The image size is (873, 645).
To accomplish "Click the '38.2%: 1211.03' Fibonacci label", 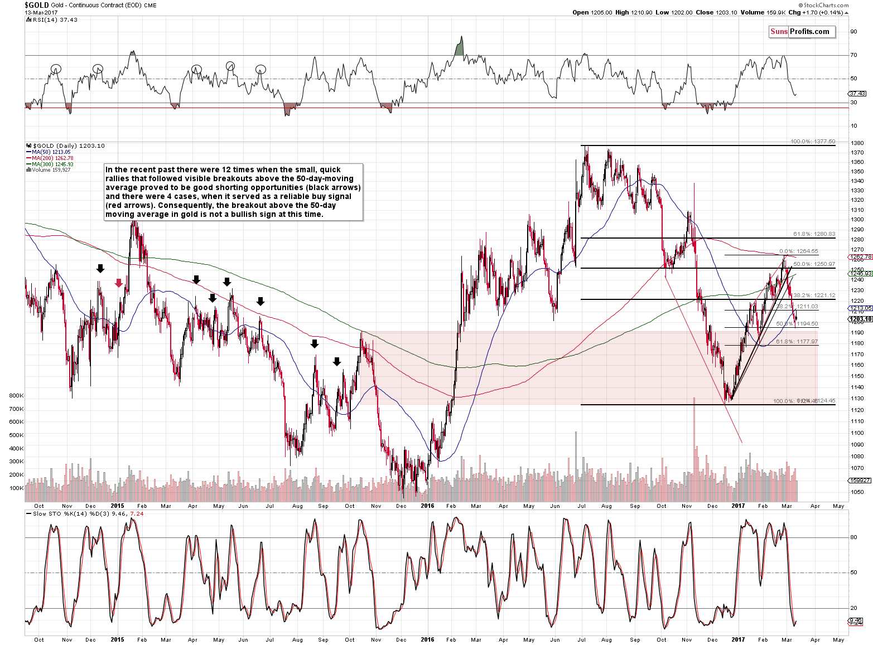I will [797, 307].
